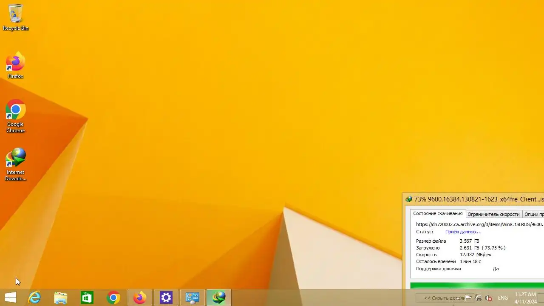This screenshot has width=544, height=306.
Task: Launch Google Chrome from the taskbar
Action: (113, 297)
